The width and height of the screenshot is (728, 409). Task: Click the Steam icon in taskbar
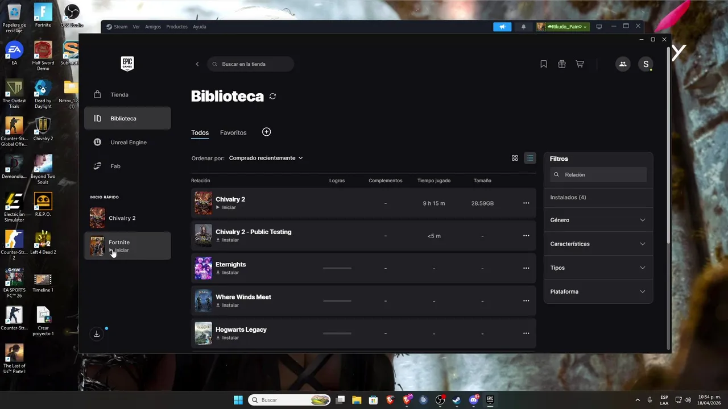(x=456, y=400)
